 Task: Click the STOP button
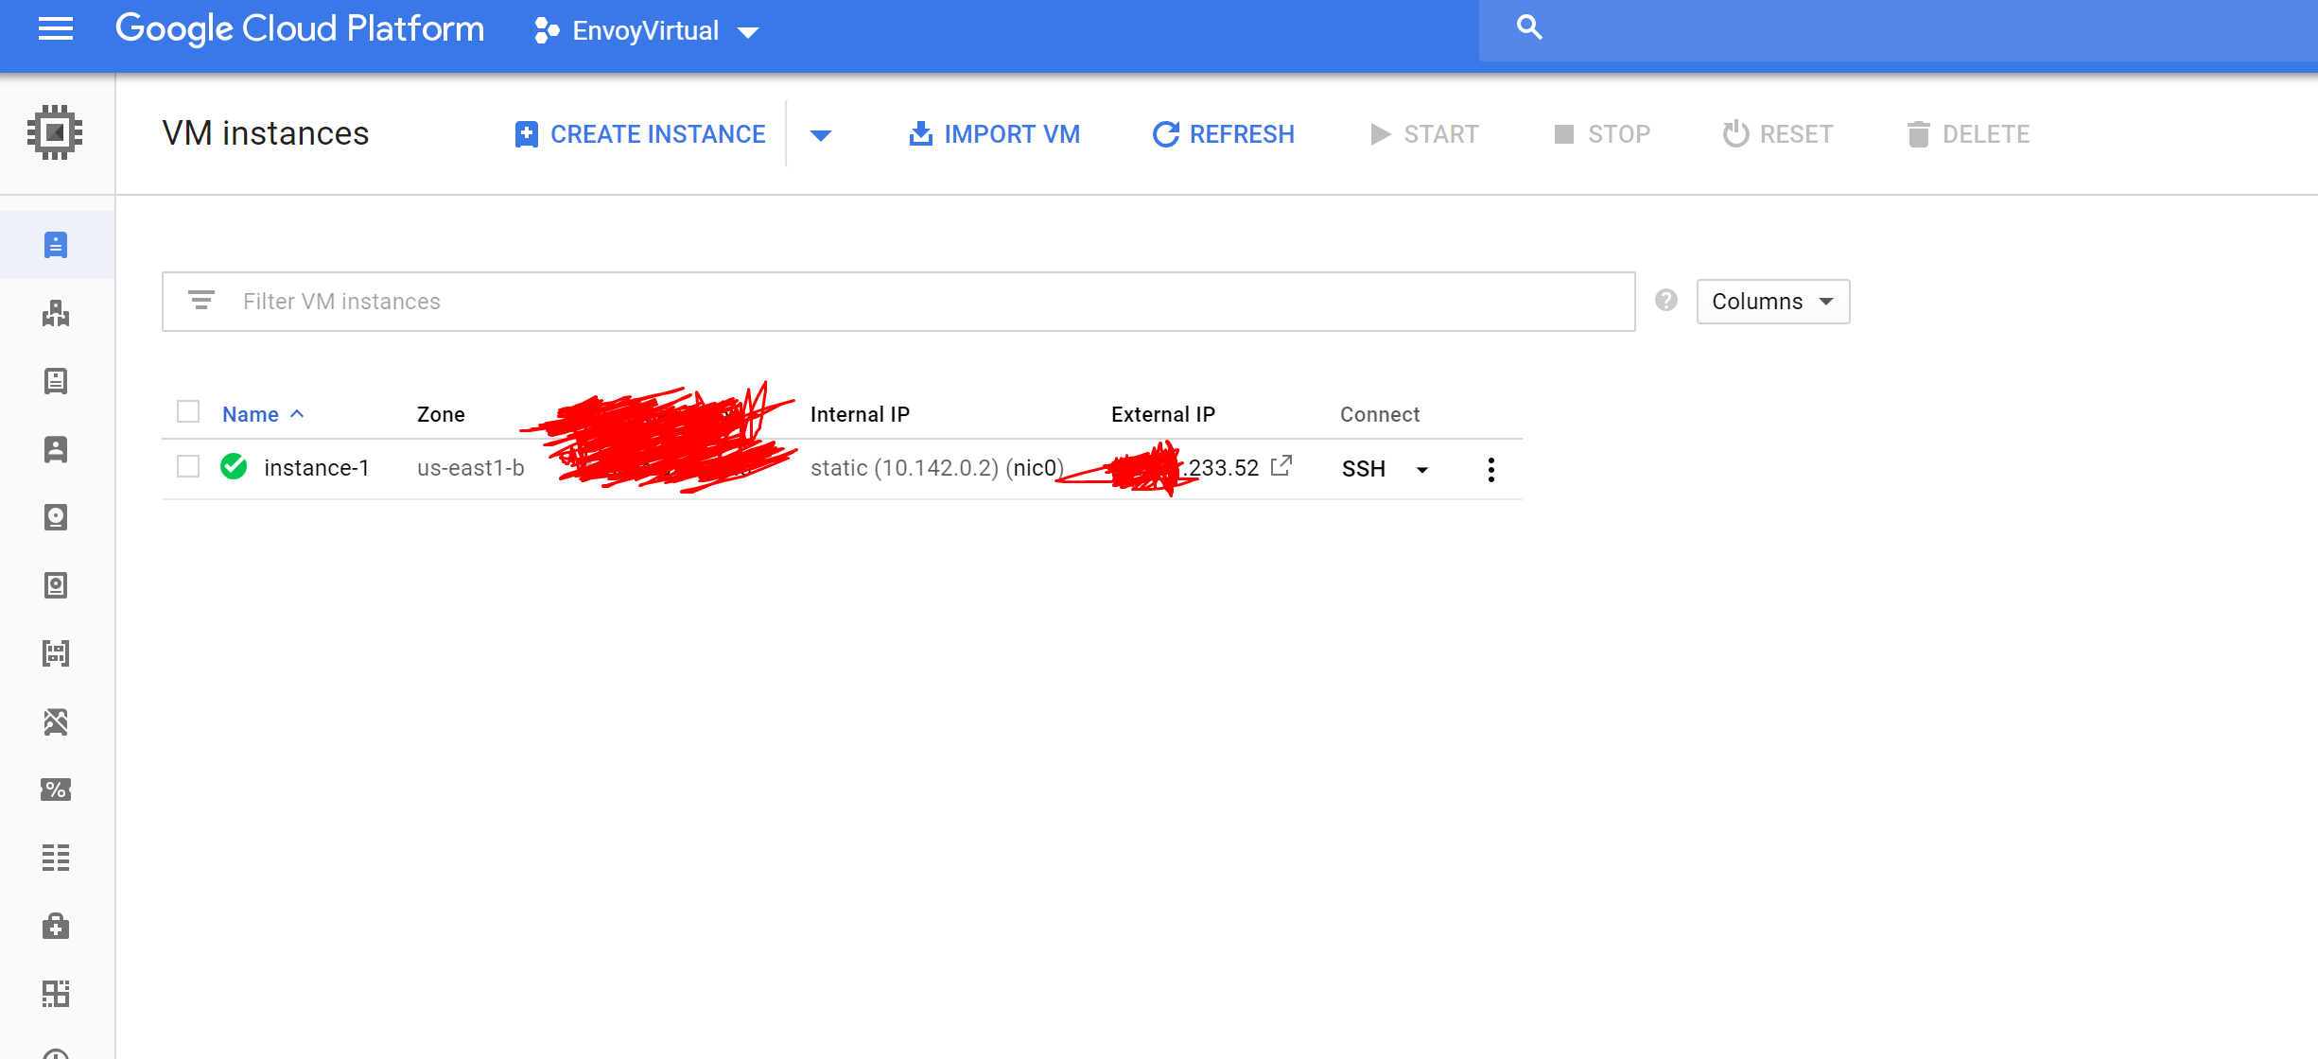point(1602,134)
